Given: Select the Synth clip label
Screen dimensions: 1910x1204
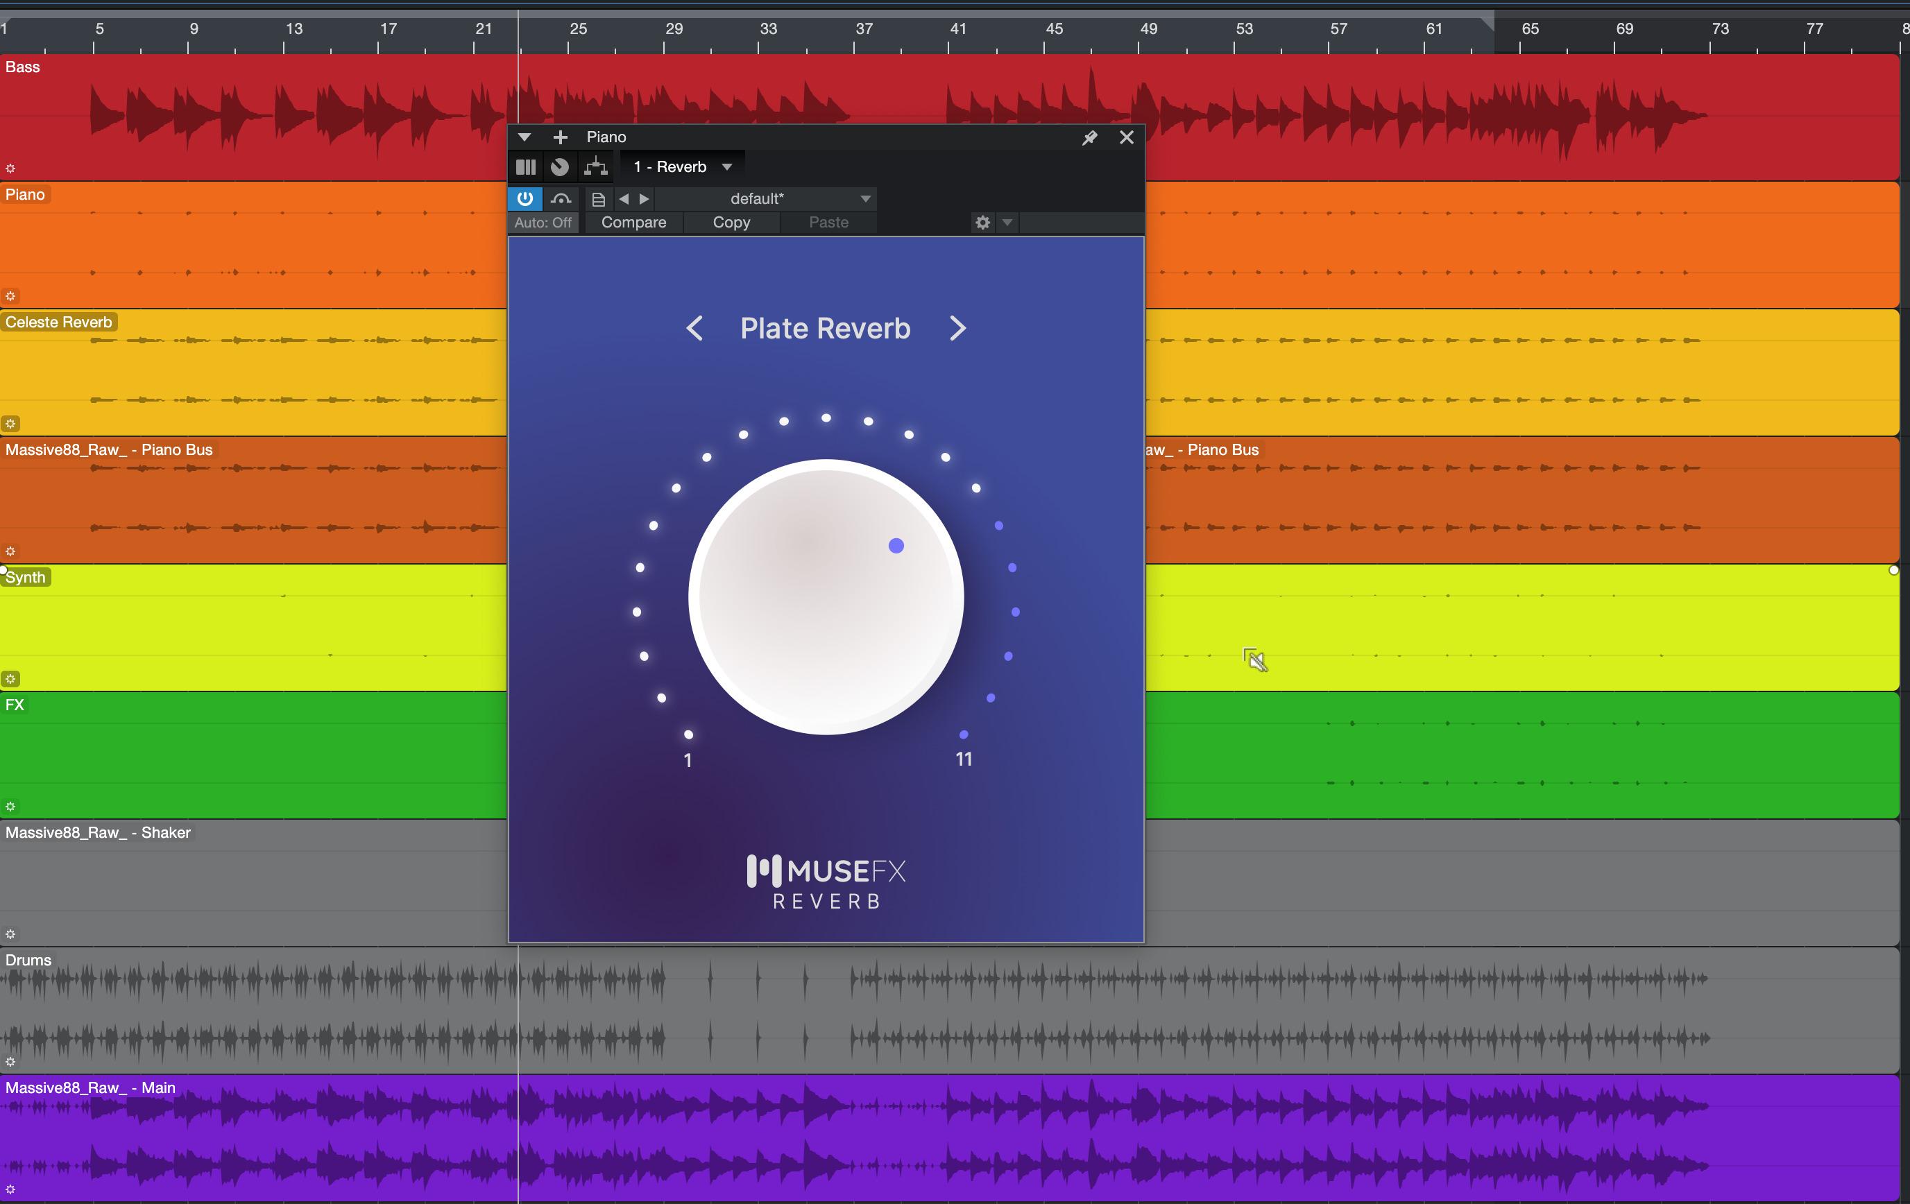Looking at the screenshot, I should click(26, 578).
